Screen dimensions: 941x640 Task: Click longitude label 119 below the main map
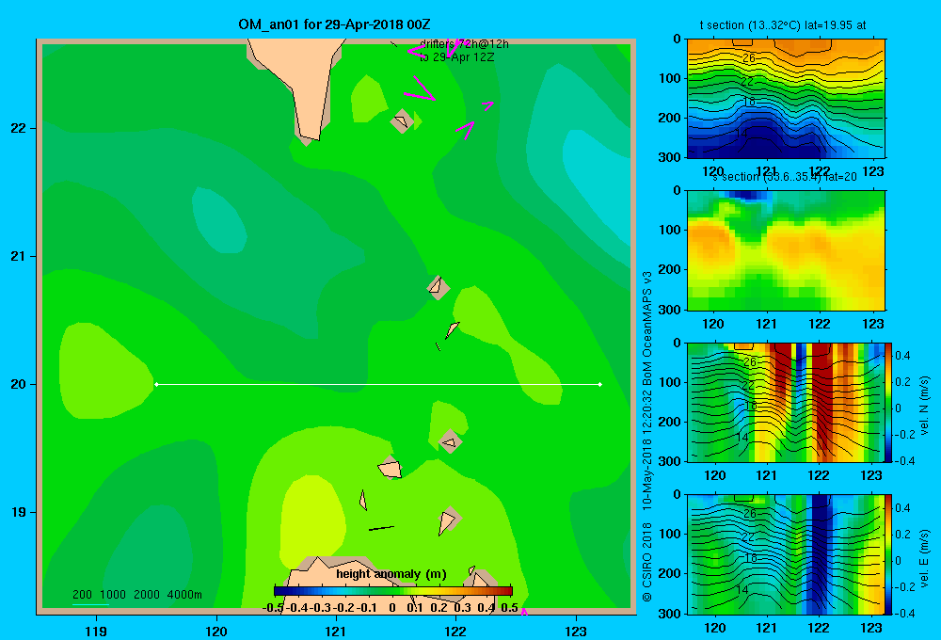(96, 631)
